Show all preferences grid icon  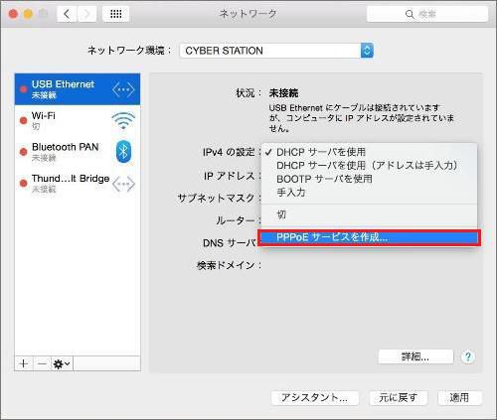tap(115, 14)
